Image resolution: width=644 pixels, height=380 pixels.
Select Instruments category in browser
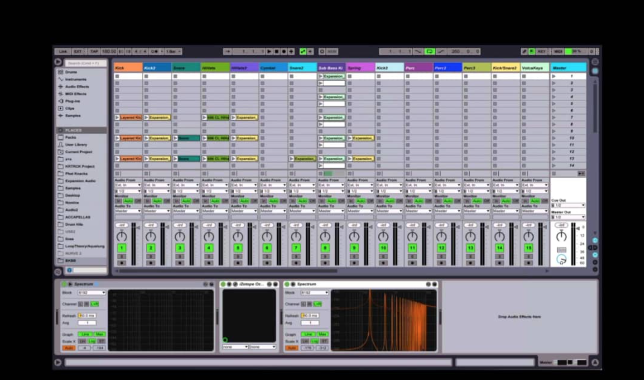(x=75, y=79)
